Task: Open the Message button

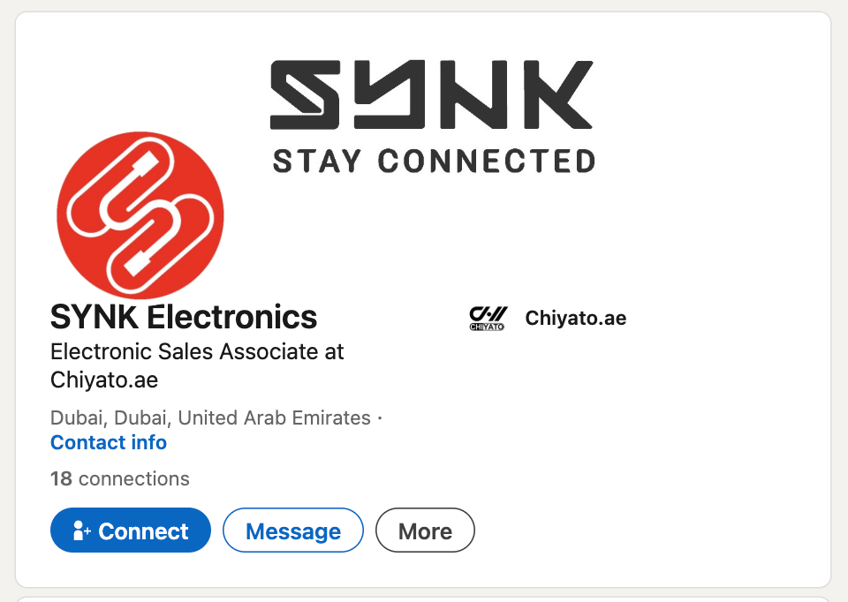Action: [x=292, y=531]
